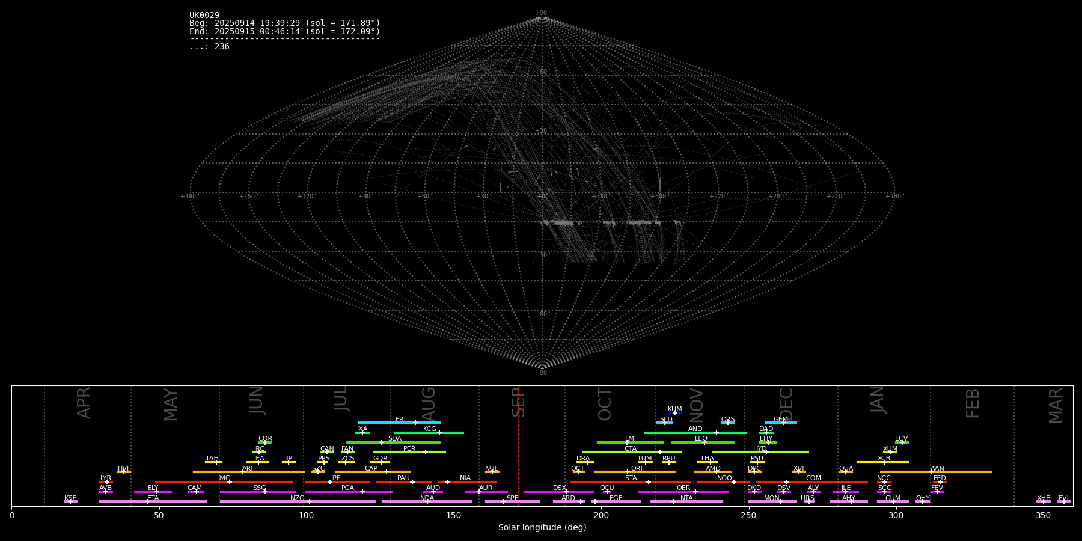Click the SLD shower label

coord(666,420)
